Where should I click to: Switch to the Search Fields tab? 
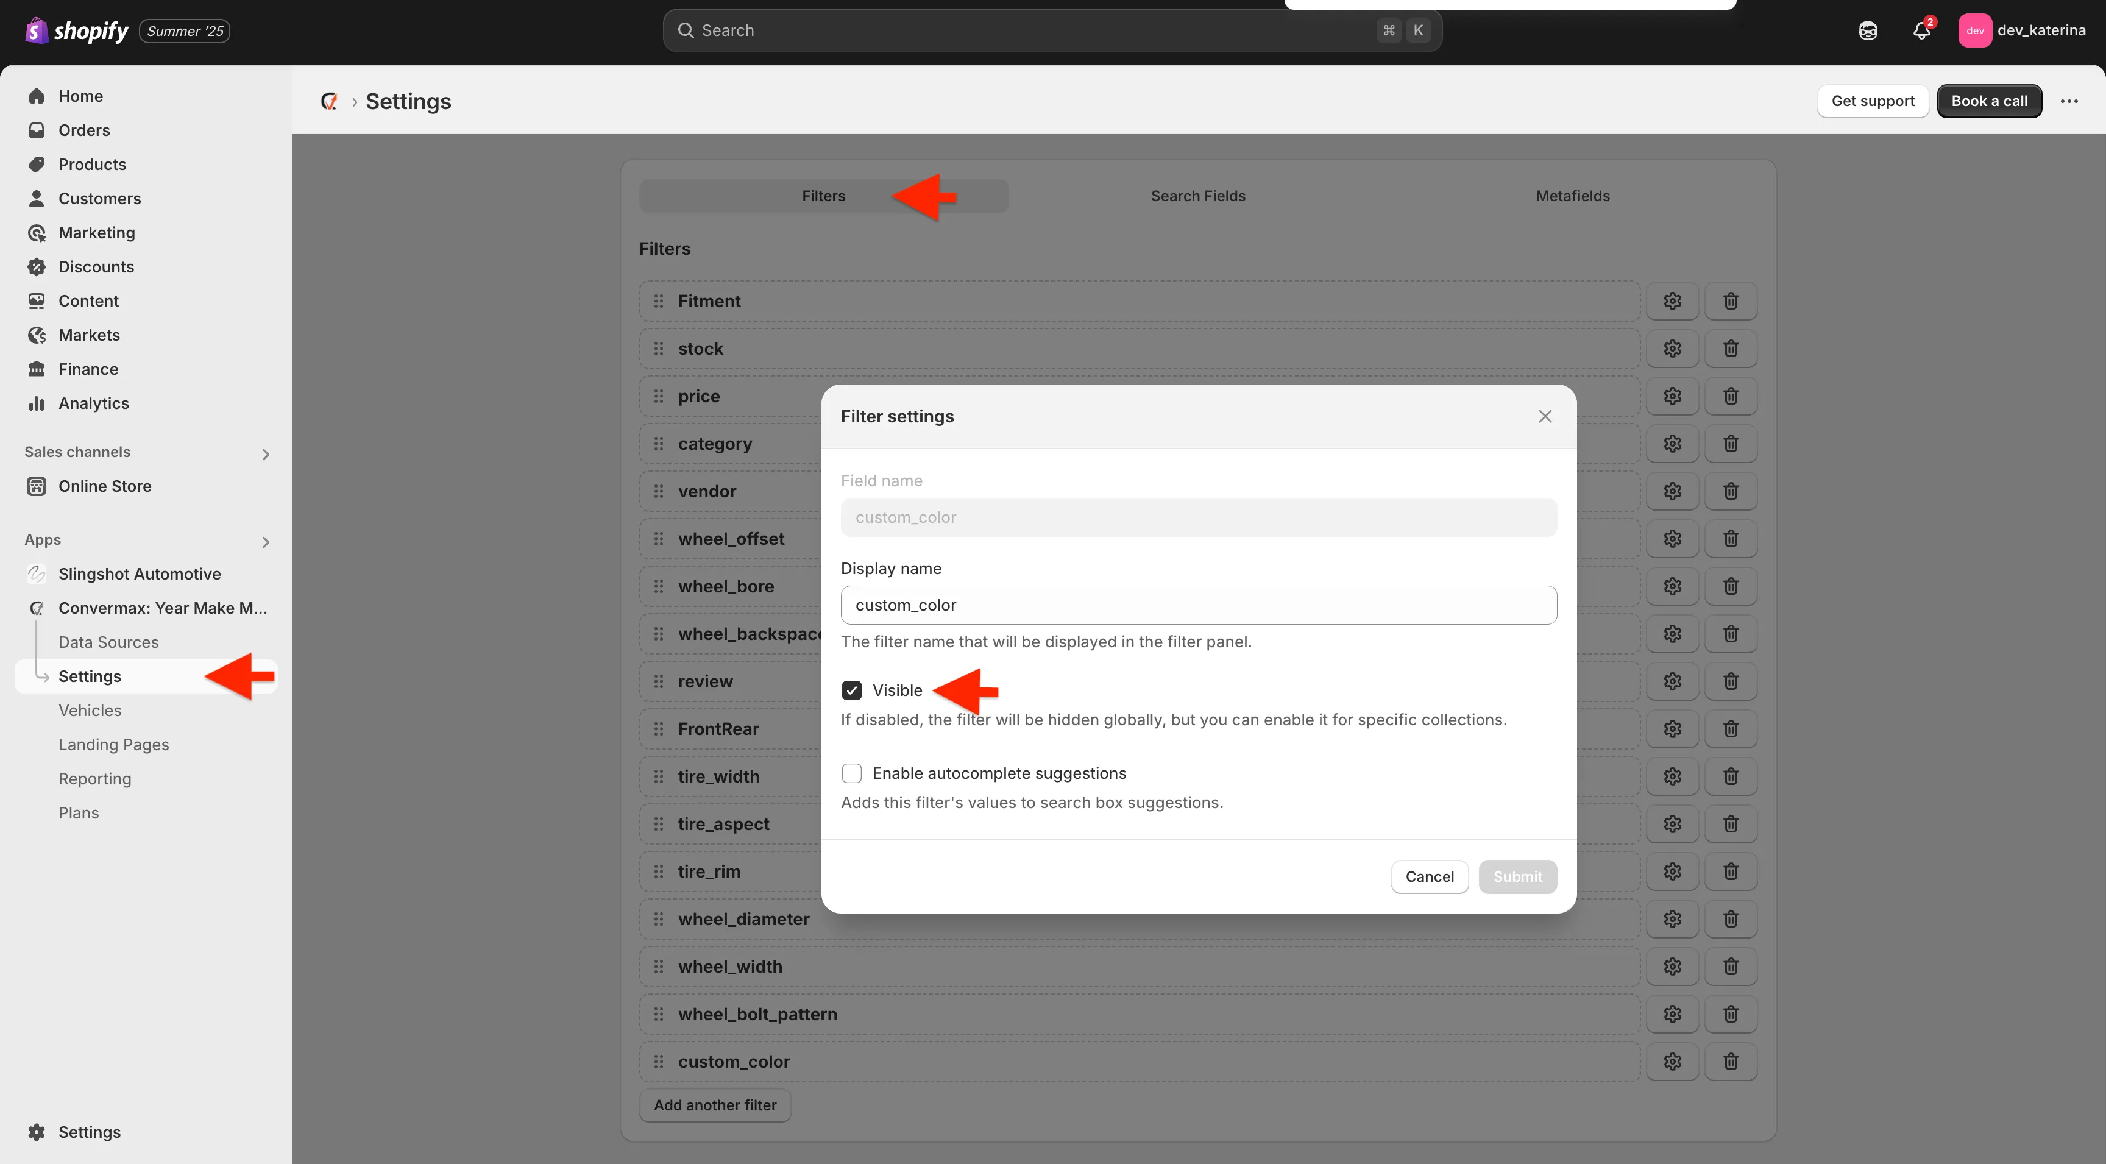pyautogui.click(x=1197, y=196)
